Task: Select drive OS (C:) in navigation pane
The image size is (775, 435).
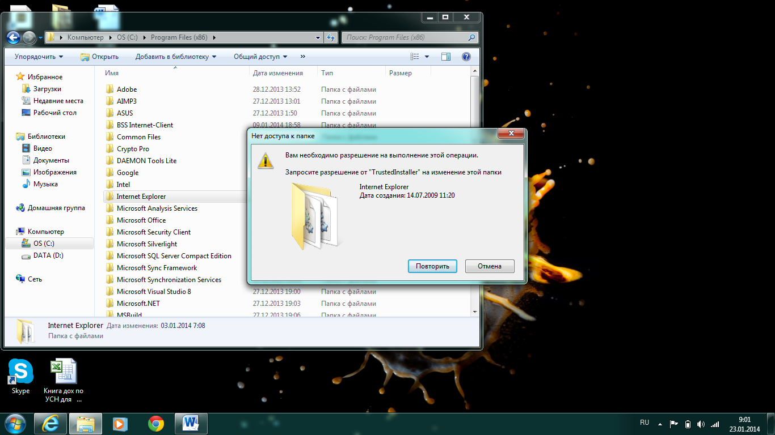Action: pos(44,244)
